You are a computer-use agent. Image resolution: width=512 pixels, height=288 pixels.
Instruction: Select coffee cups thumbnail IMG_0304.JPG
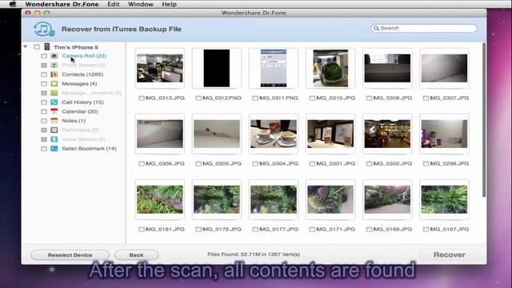pyautogui.click(x=274, y=134)
